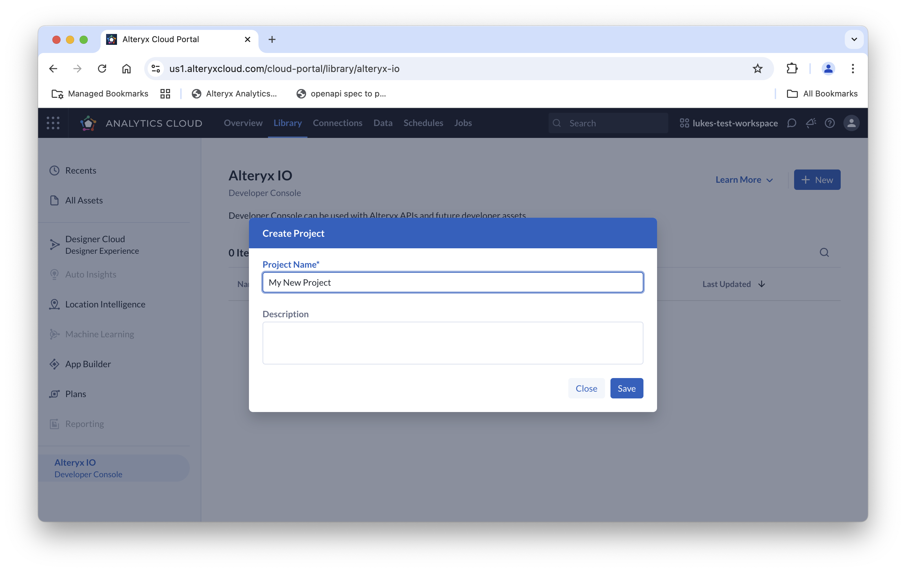
Task: Open the browser extensions puzzle icon
Action: [792, 69]
